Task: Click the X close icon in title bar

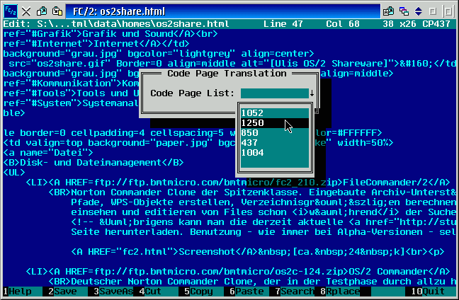Action: 25,11
